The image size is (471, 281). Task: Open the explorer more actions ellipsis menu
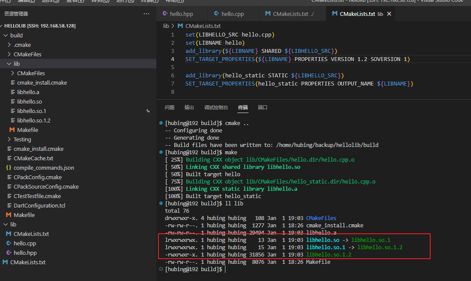point(146,14)
